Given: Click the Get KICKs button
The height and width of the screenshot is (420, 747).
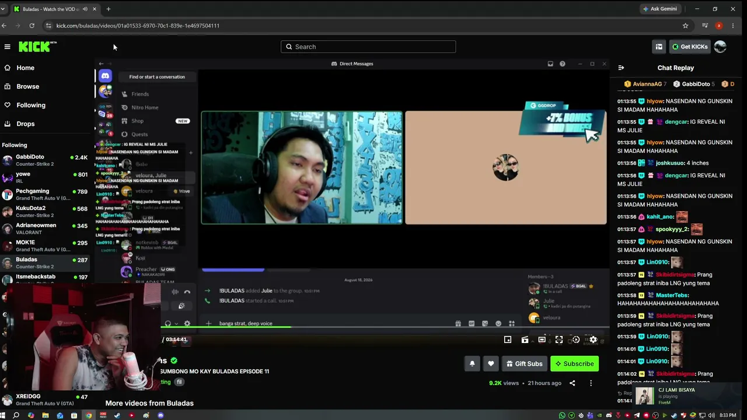Looking at the screenshot, I should pos(689,47).
